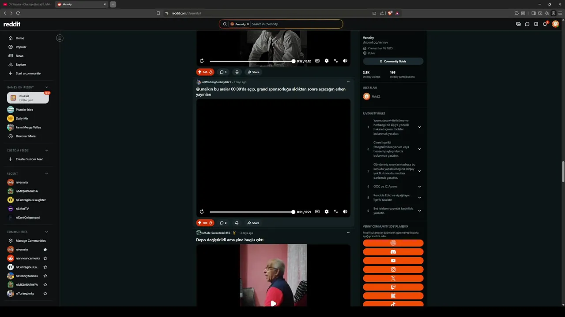This screenshot has width=565, height=317.
Task: Enter fullscreen on the 0:21 video
Action: (x=336, y=212)
